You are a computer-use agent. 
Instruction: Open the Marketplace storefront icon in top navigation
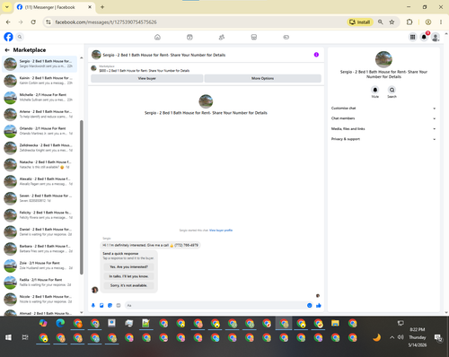pos(254,37)
